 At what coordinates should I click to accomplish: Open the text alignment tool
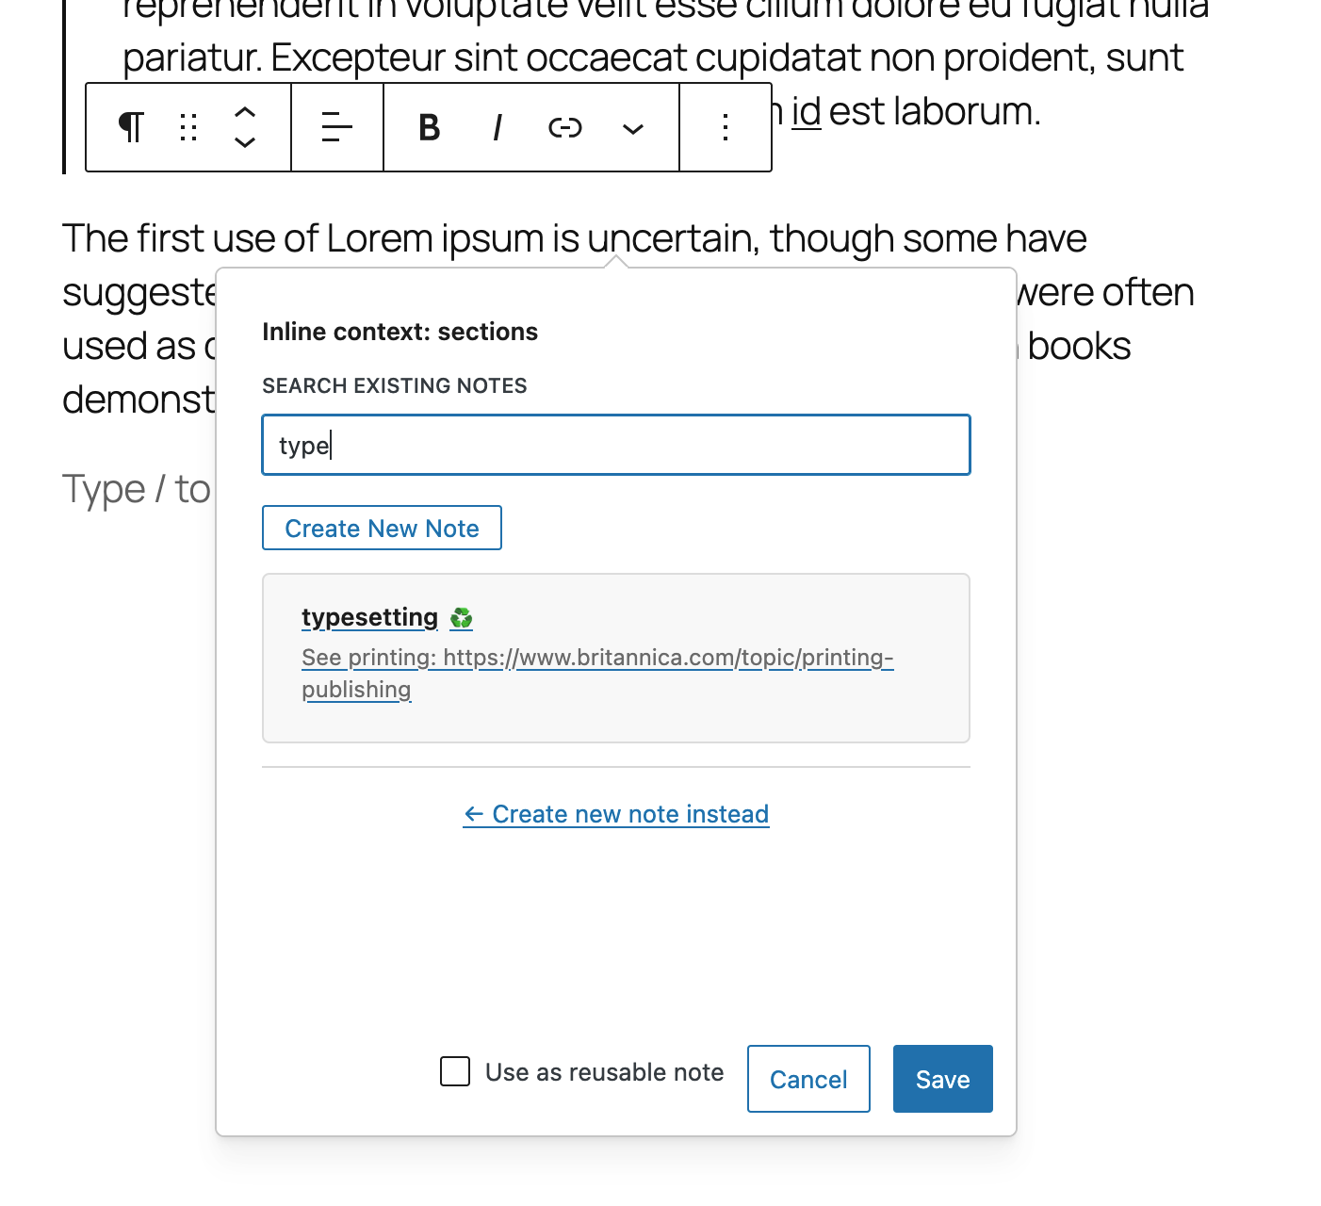coord(336,127)
